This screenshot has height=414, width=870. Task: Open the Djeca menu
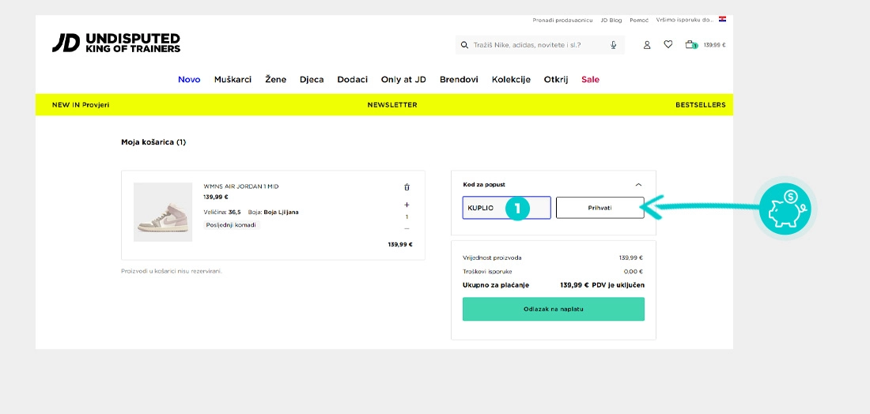[312, 79]
